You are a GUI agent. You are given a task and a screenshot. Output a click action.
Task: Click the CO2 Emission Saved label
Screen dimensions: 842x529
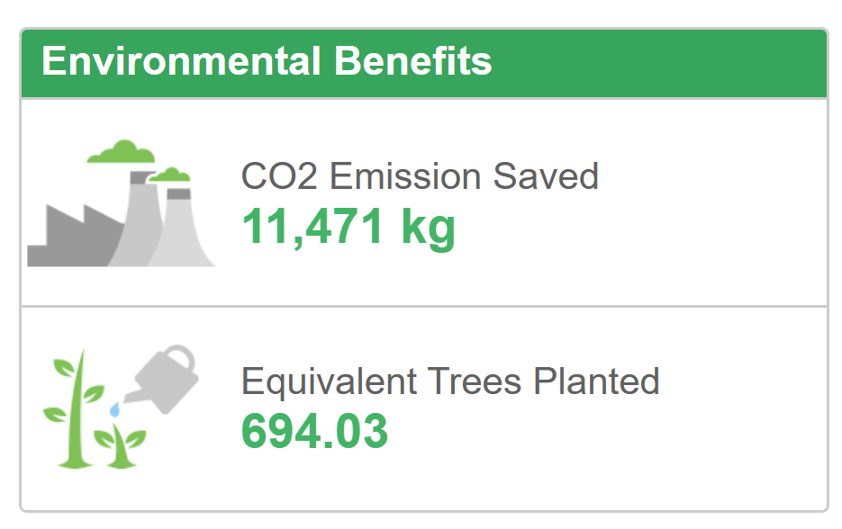pos(420,176)
